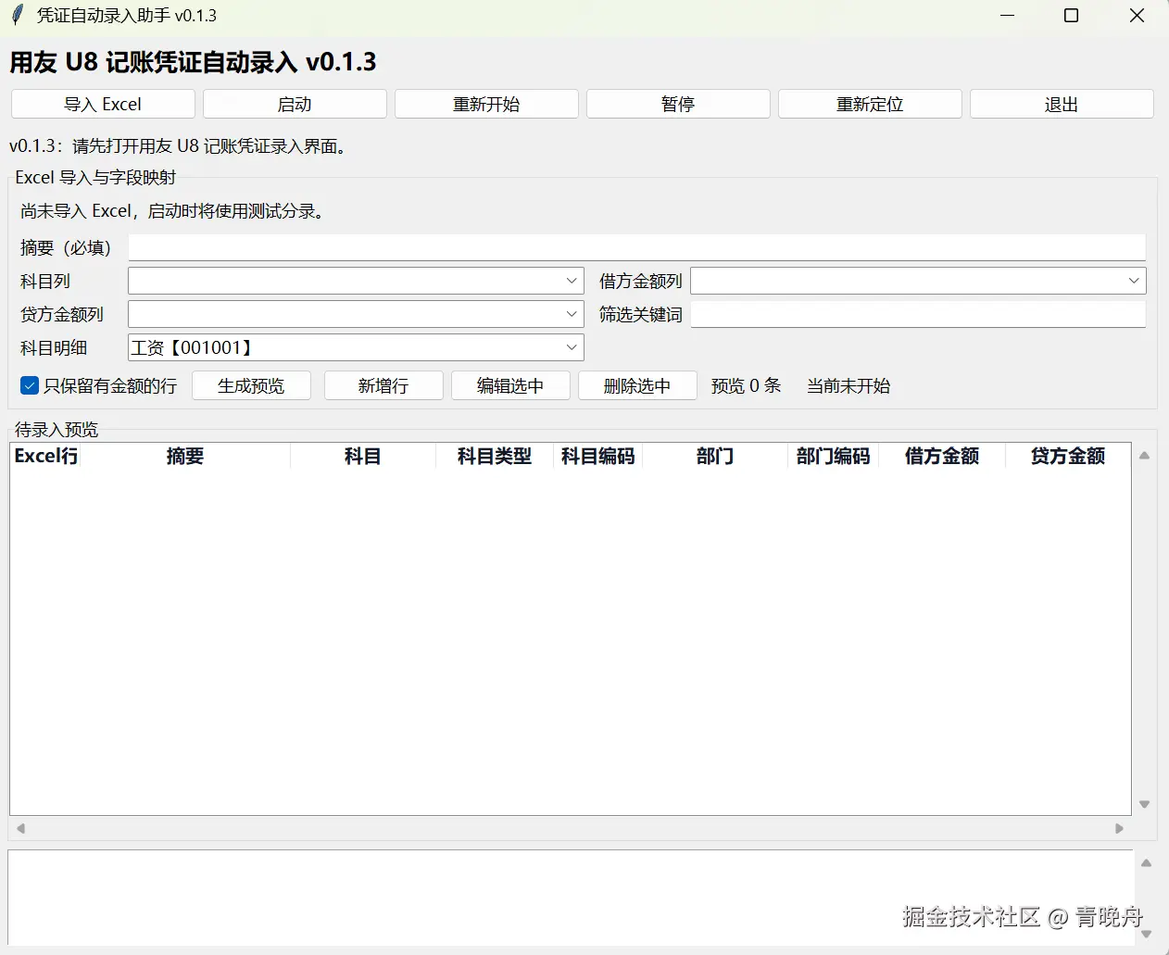Viewport: 1169px width, 955px height.
Task: Maximize the 凭证自动录入助手 window
Action: point(1072,16)
